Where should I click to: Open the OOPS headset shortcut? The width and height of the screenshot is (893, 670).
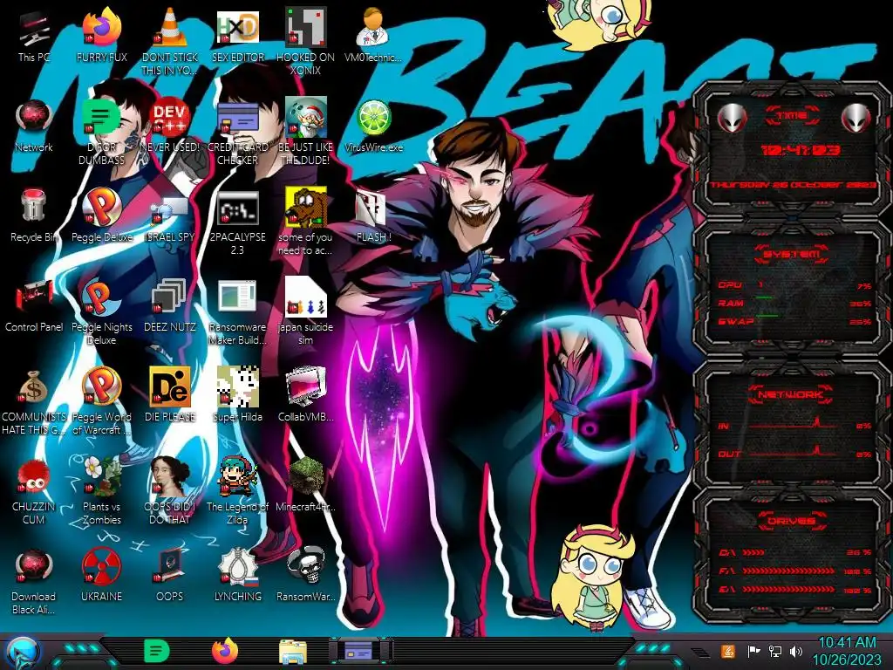pyautogui.click(x=169, y=576)
